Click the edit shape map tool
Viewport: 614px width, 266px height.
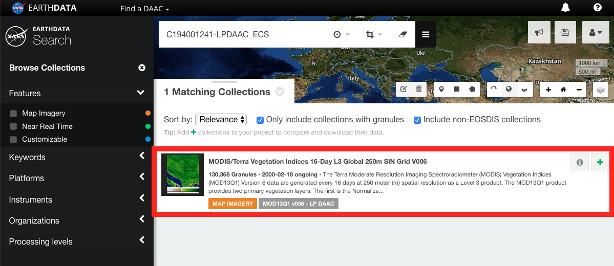[x=404, y=89]
